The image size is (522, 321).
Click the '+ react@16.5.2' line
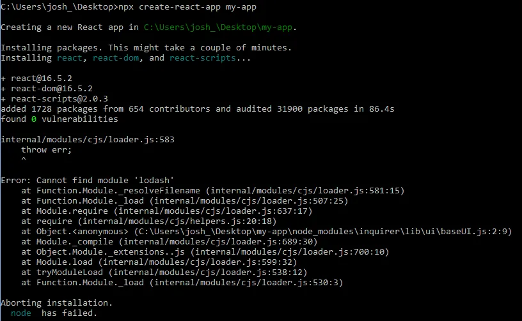coord(36,78)
